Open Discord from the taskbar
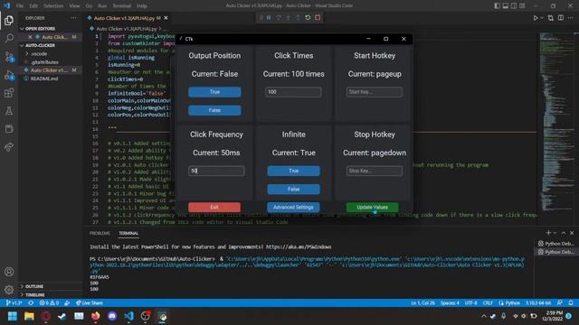The width and height of the screenshot is (579, 325). pos(112,316)
